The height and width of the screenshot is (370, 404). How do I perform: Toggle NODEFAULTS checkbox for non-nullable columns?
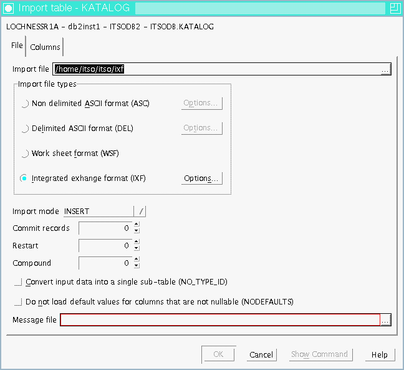tap(18, 302)
